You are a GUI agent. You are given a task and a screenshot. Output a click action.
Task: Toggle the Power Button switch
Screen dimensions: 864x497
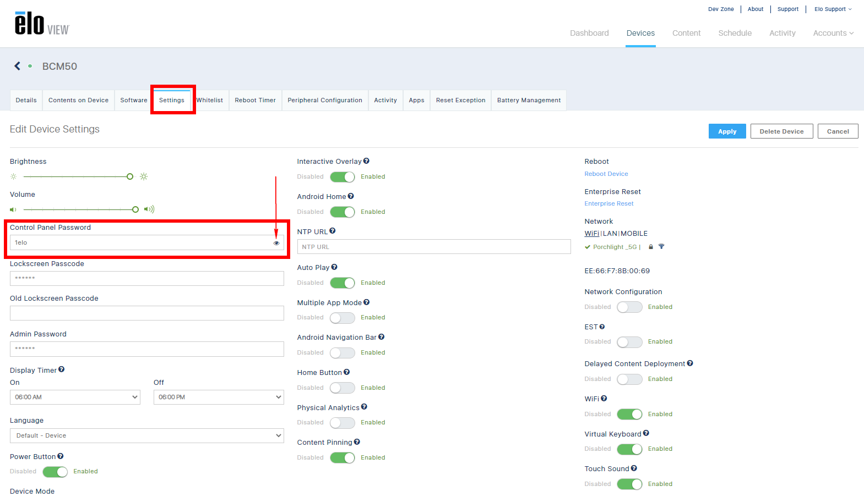[x=55, y=472]
